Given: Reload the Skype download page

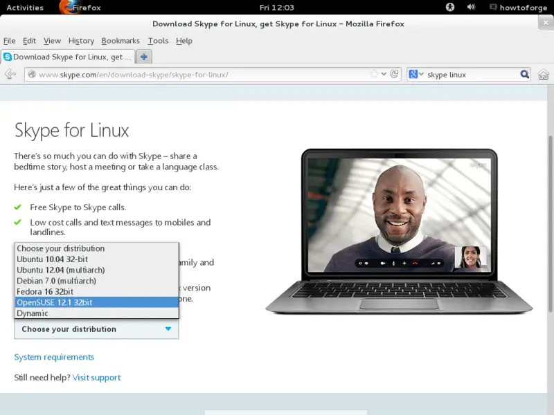Looking at the screenshot, I should click(395, 74).
